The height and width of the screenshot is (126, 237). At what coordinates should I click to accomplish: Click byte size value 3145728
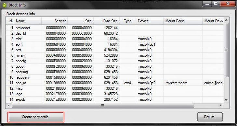point(111,94)
